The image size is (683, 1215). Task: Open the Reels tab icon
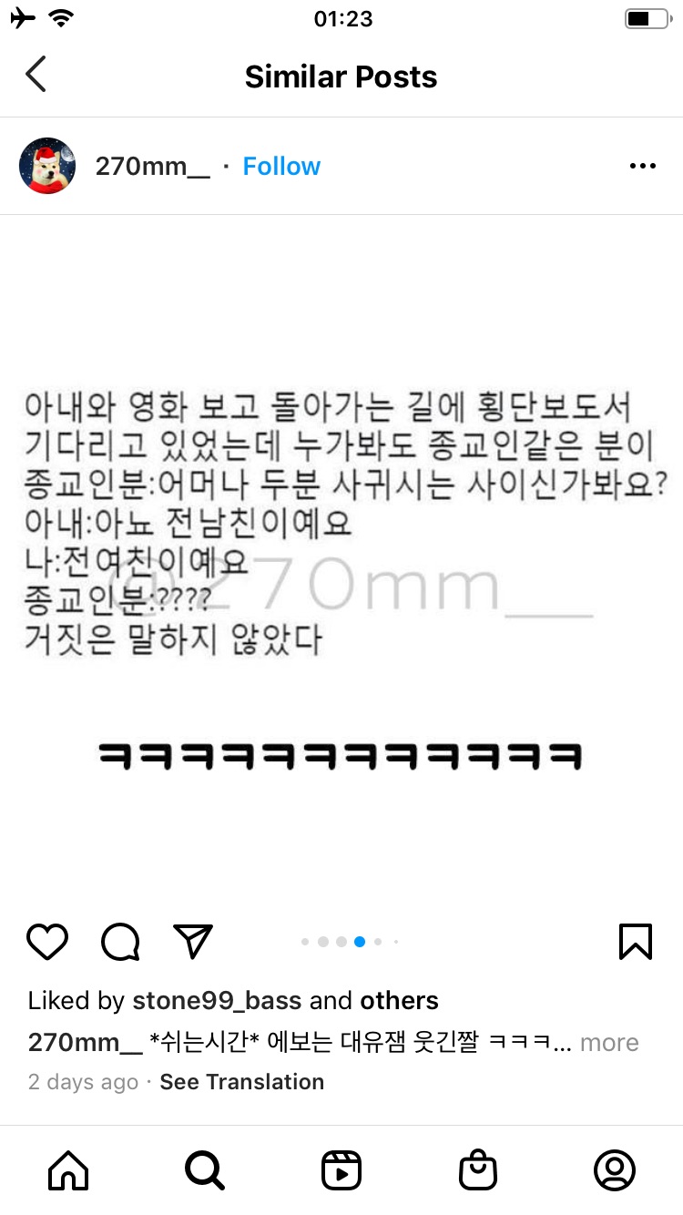341,1170
